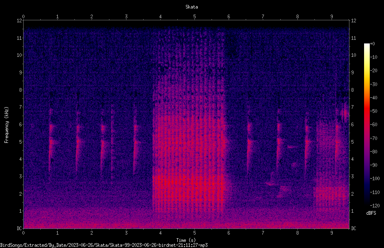
Task: Select the "Time (s)" axis label
Action: click(x=186, y=240)
